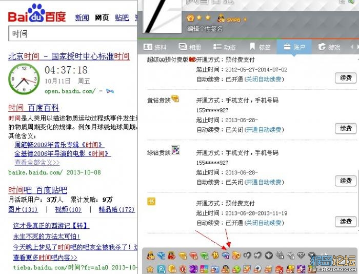Click 关闭自动续费 for 超级QQ预付费版
The image size is (359, 274).
click(264, 79)
